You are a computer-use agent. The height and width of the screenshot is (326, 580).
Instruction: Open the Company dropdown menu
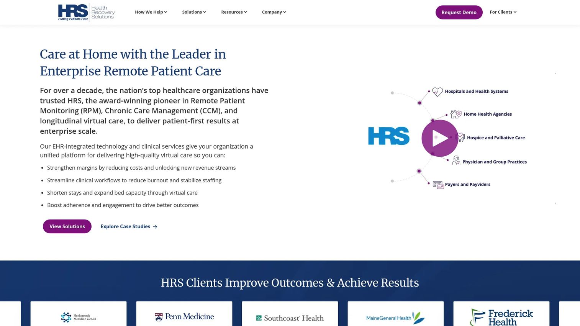[x=274, y=12]
